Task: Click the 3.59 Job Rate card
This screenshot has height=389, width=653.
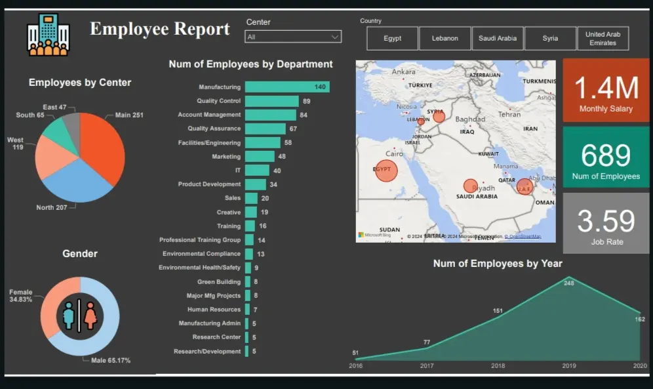Action: click(x=606, y=223)
